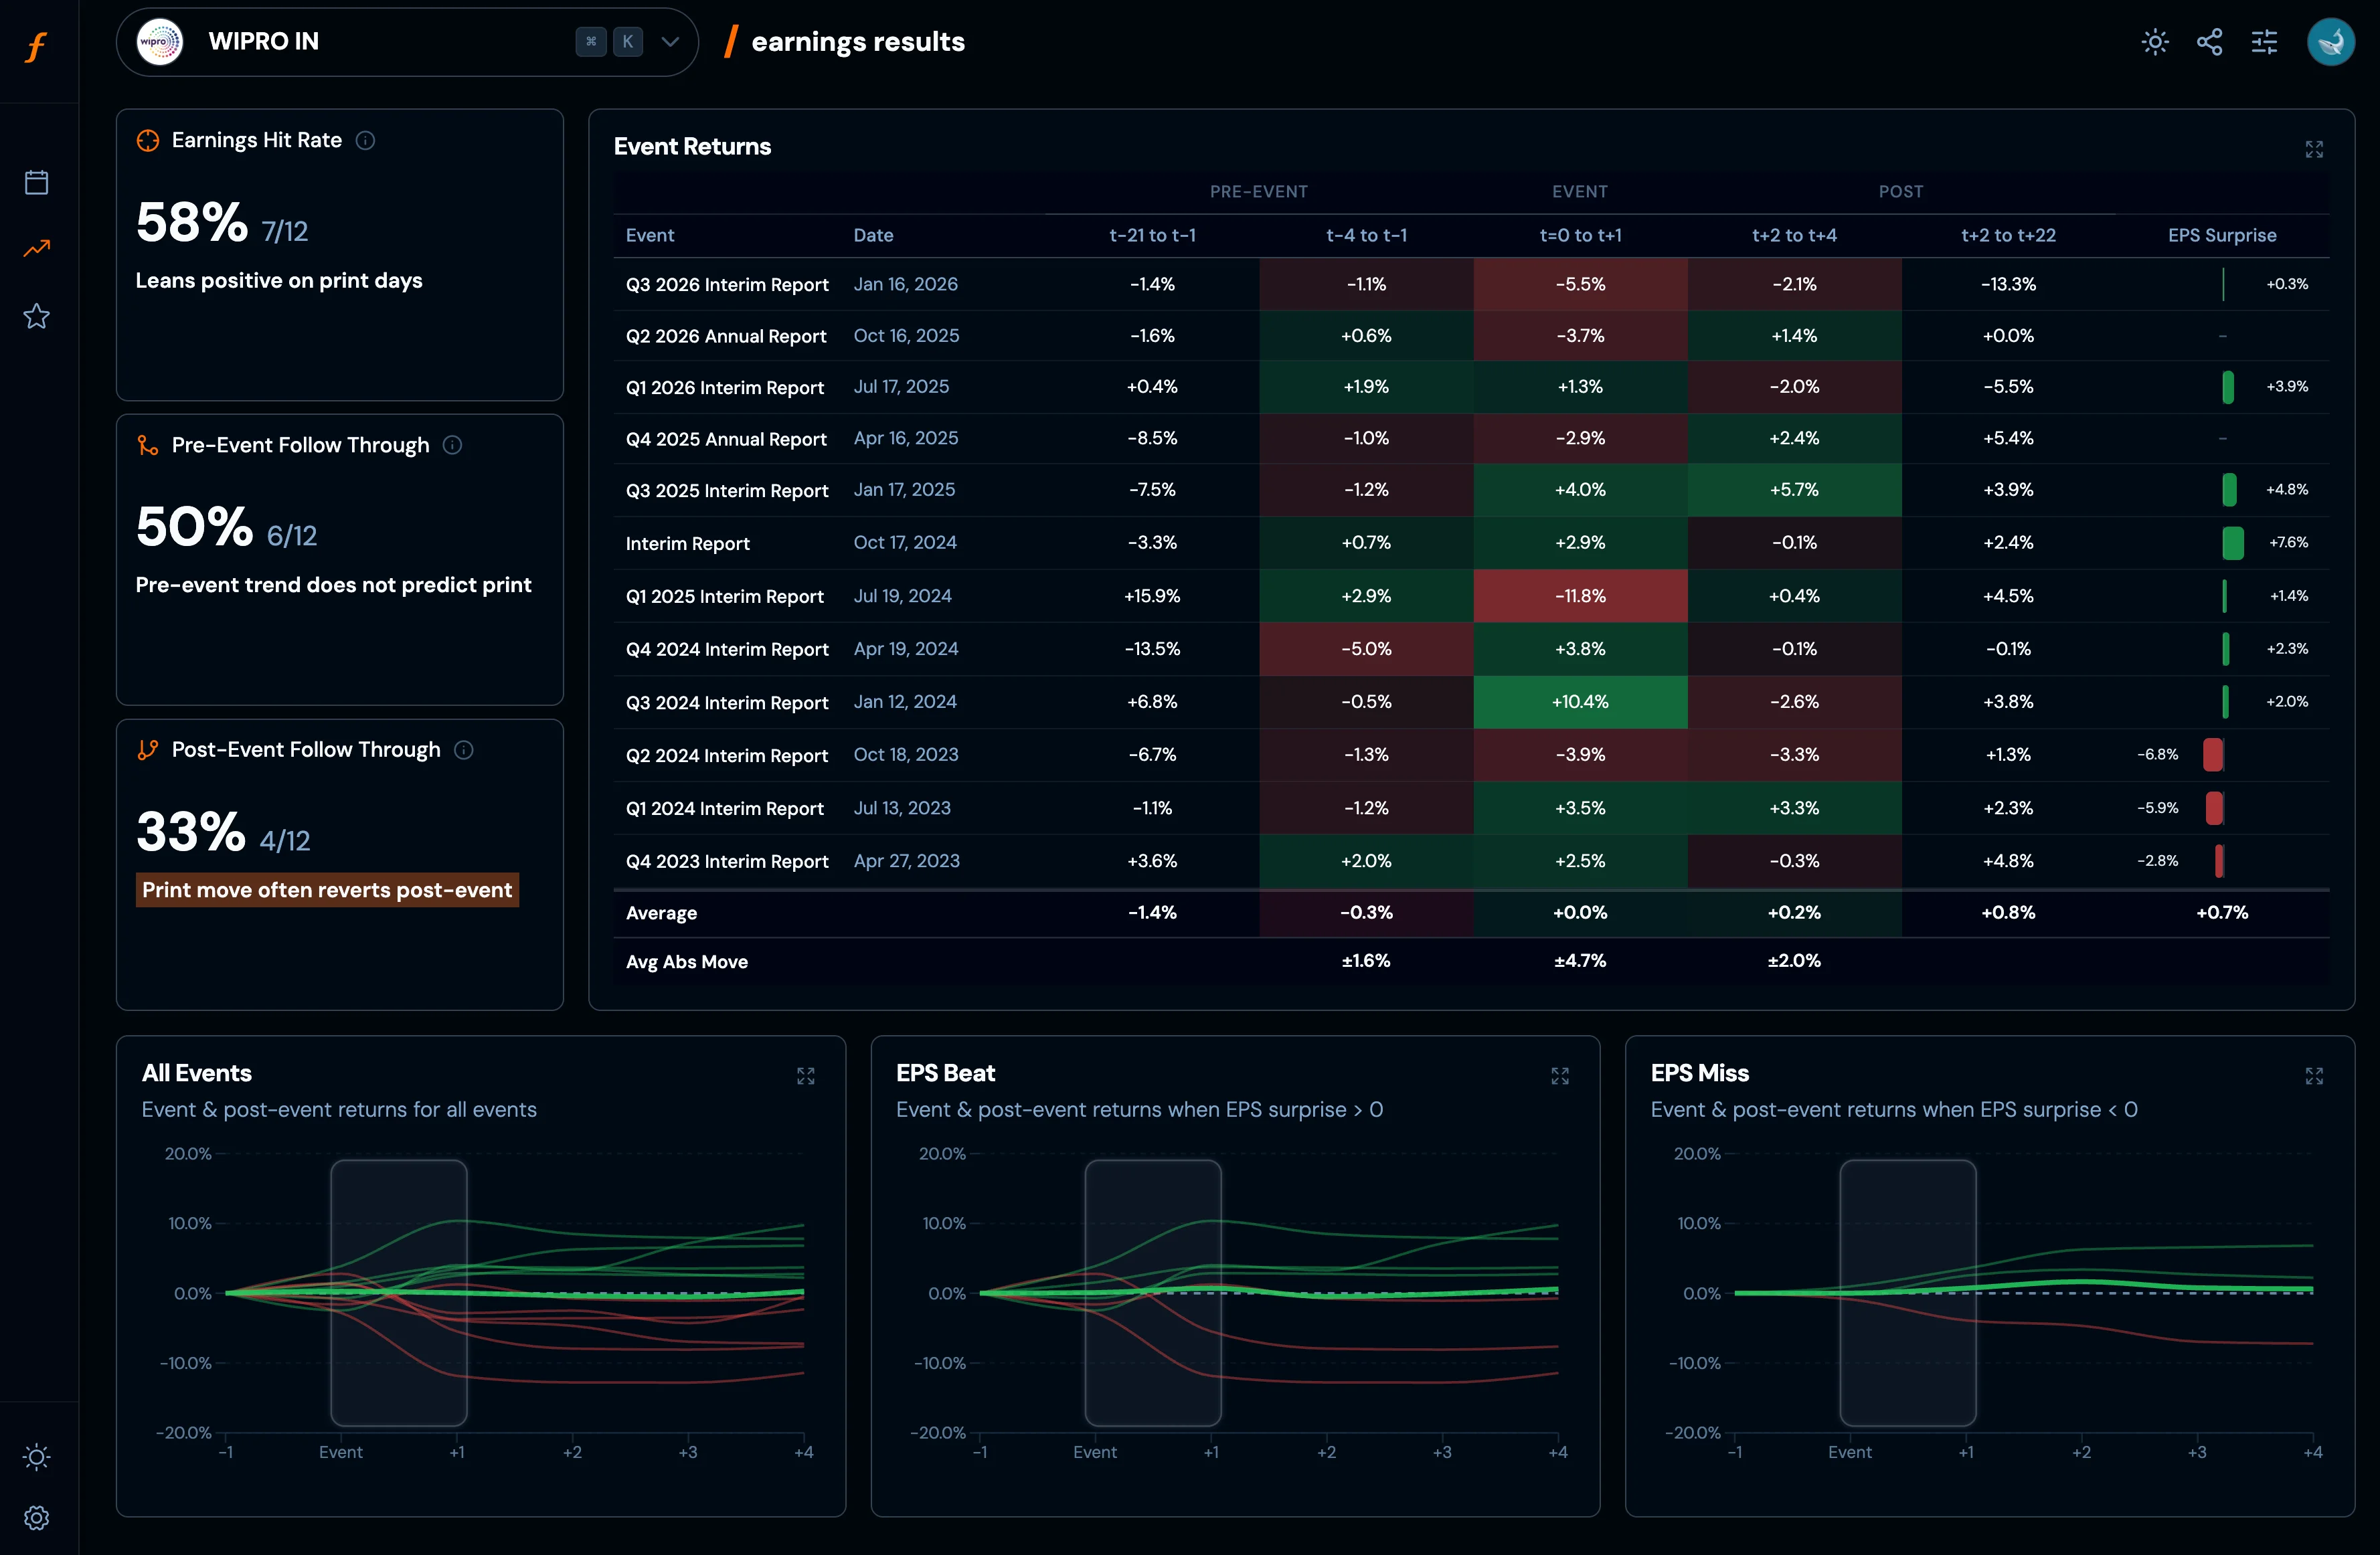Viewport: 2380px width, 1555px height.
Task: Expand the Event Returns table fullscreen
Action: [2314, 149]
